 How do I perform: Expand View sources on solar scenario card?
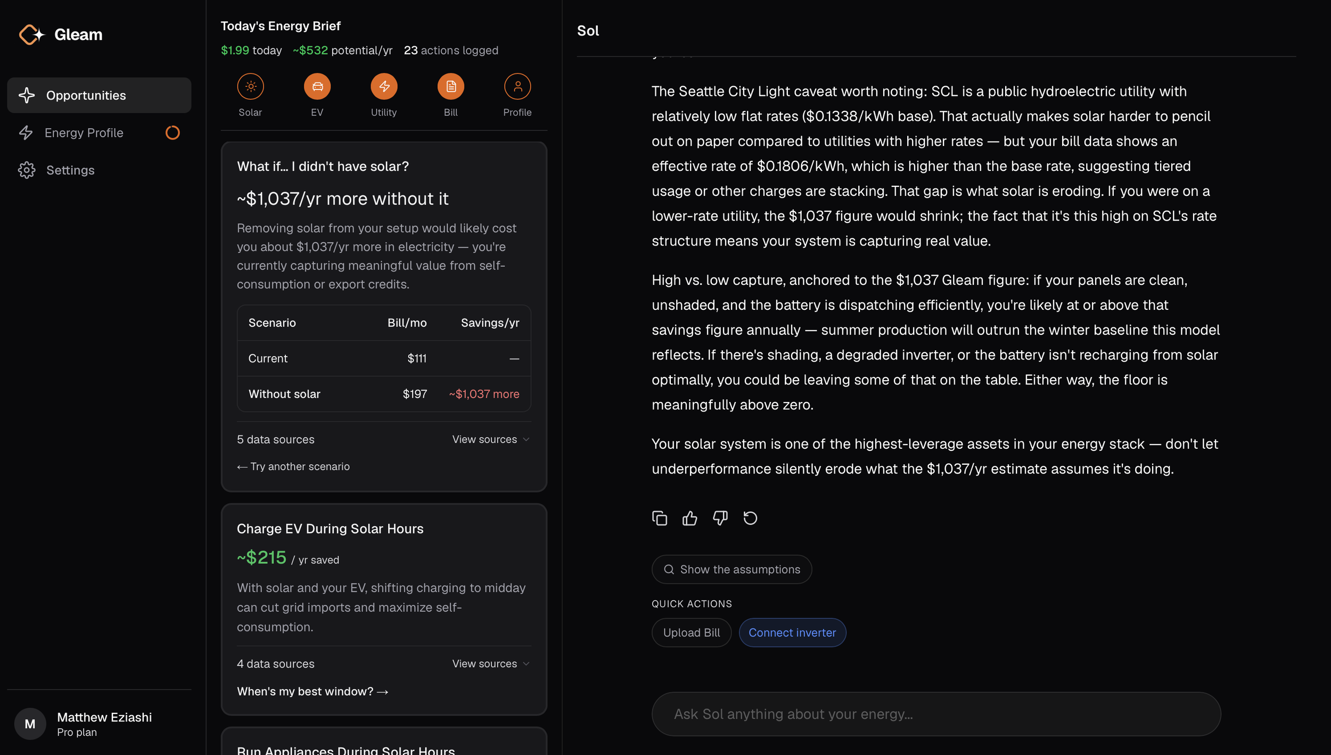[x=490, y=439]
